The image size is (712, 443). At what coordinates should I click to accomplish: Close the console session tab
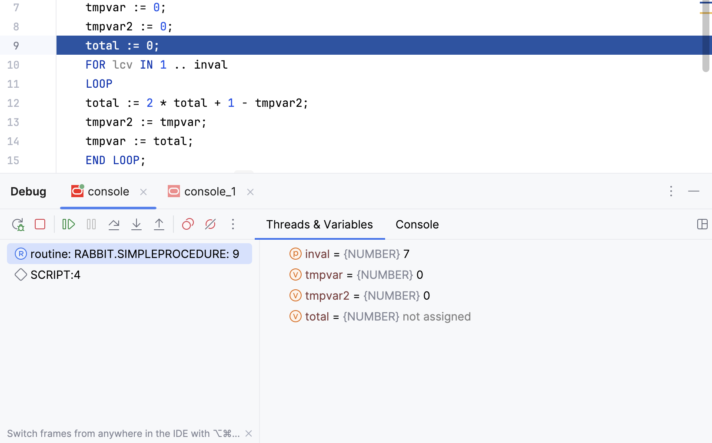click(x=143, y=192)
